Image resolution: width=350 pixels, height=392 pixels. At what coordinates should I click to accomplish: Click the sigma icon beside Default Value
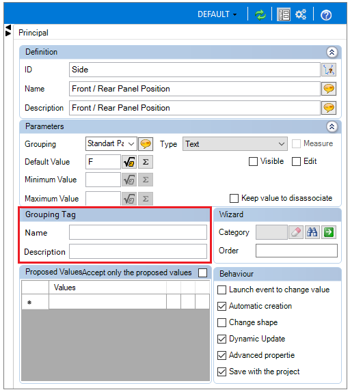pyautogui.click(x=146, y=162)
